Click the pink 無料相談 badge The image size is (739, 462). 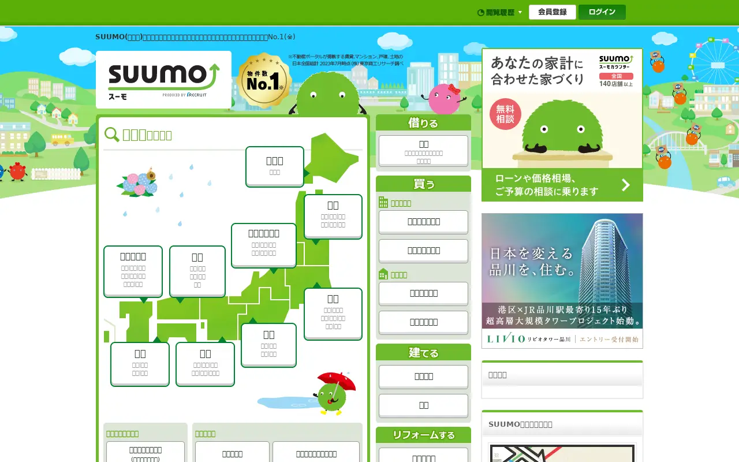click(x=505, y=113)
